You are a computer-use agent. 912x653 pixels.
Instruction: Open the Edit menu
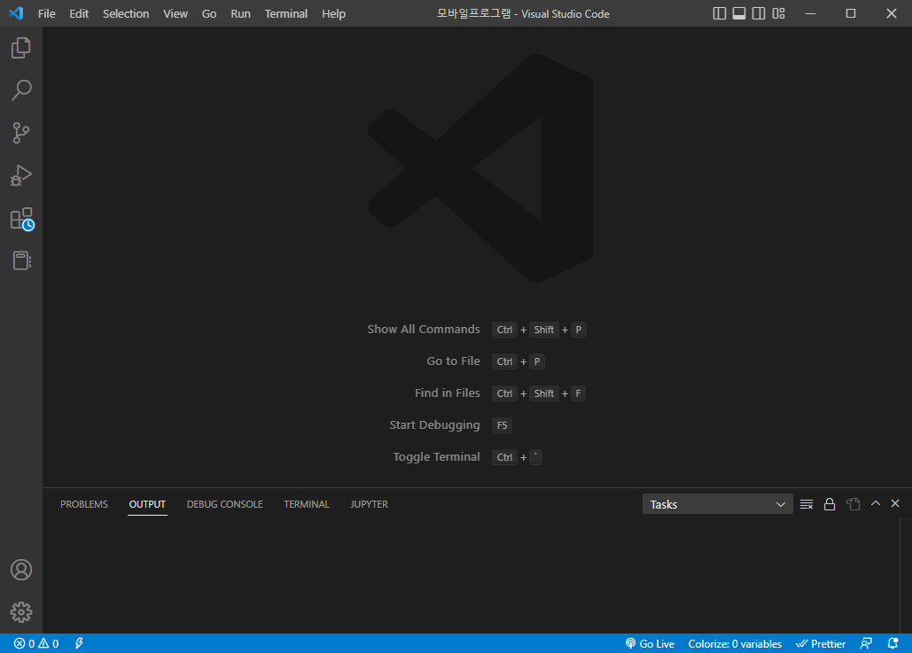point(79,13)
